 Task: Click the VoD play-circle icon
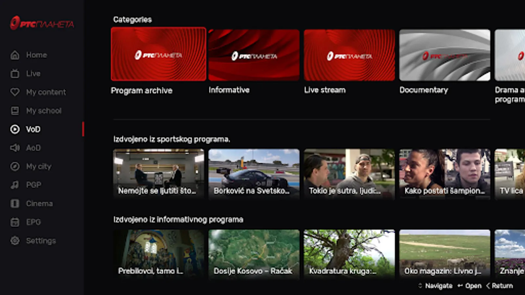coord(15,129)
